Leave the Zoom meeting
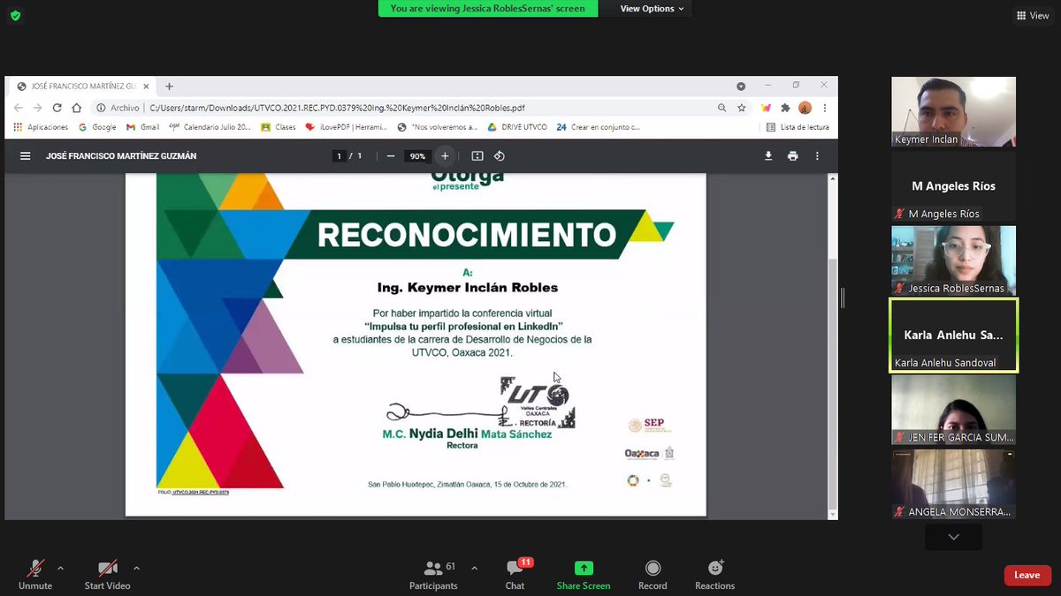The height and width of the screenshot is (596, 1061). [1027, 575]
